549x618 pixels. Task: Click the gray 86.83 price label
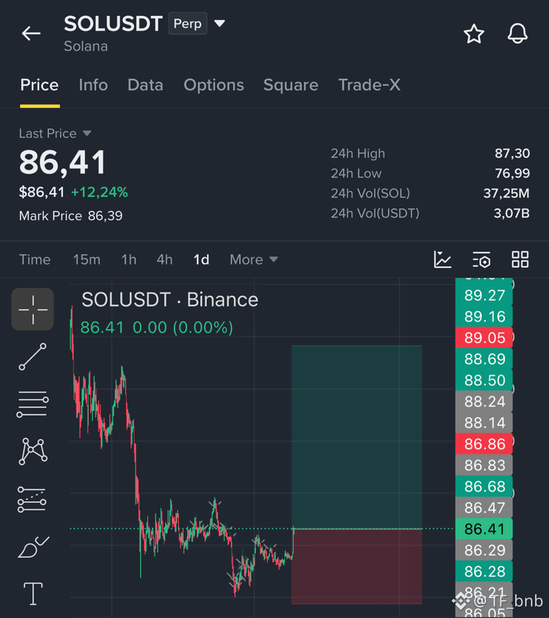click(x=484, y=465)
